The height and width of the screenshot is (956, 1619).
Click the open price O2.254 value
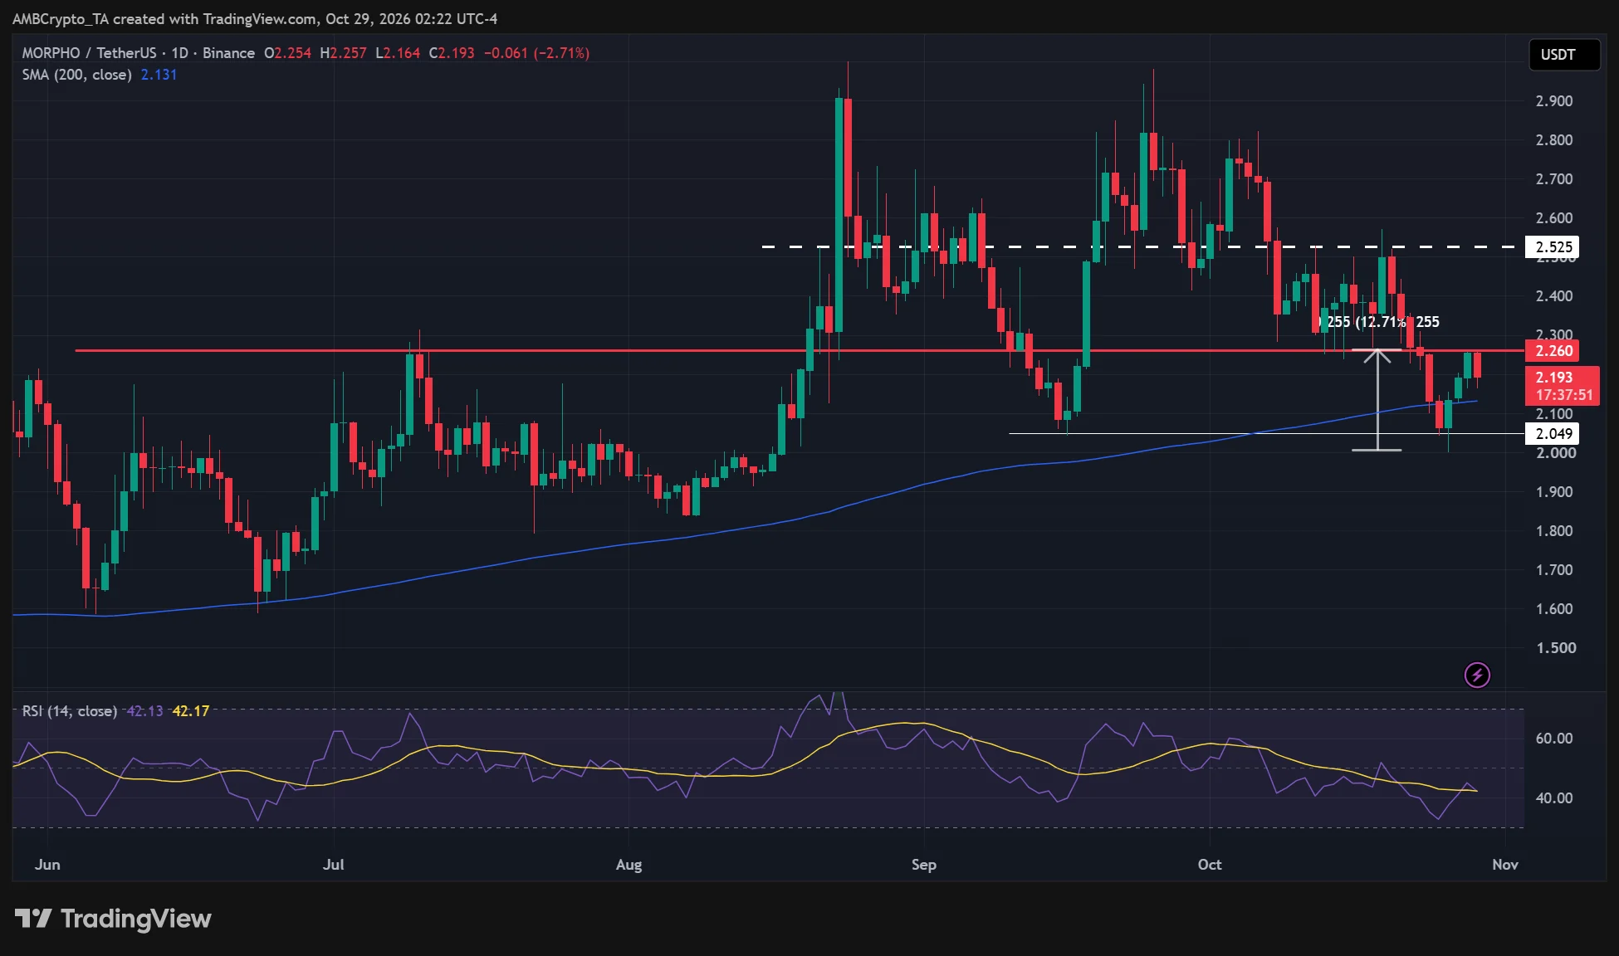pos(287,53)
